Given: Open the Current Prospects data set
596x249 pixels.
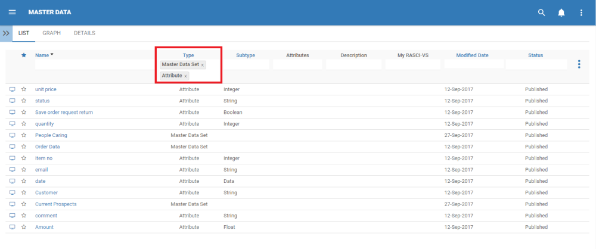Looking at the screenshot, I should pyautogui.click(x=56, y=204).
